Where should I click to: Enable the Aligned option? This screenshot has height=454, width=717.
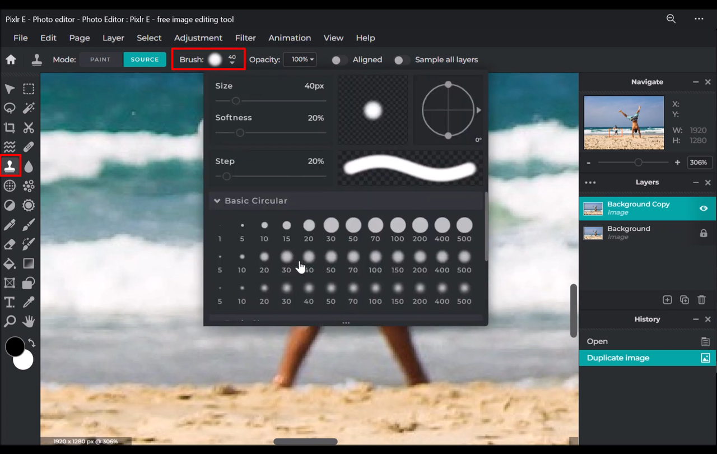pyautogui.click(x=337, y=59)
